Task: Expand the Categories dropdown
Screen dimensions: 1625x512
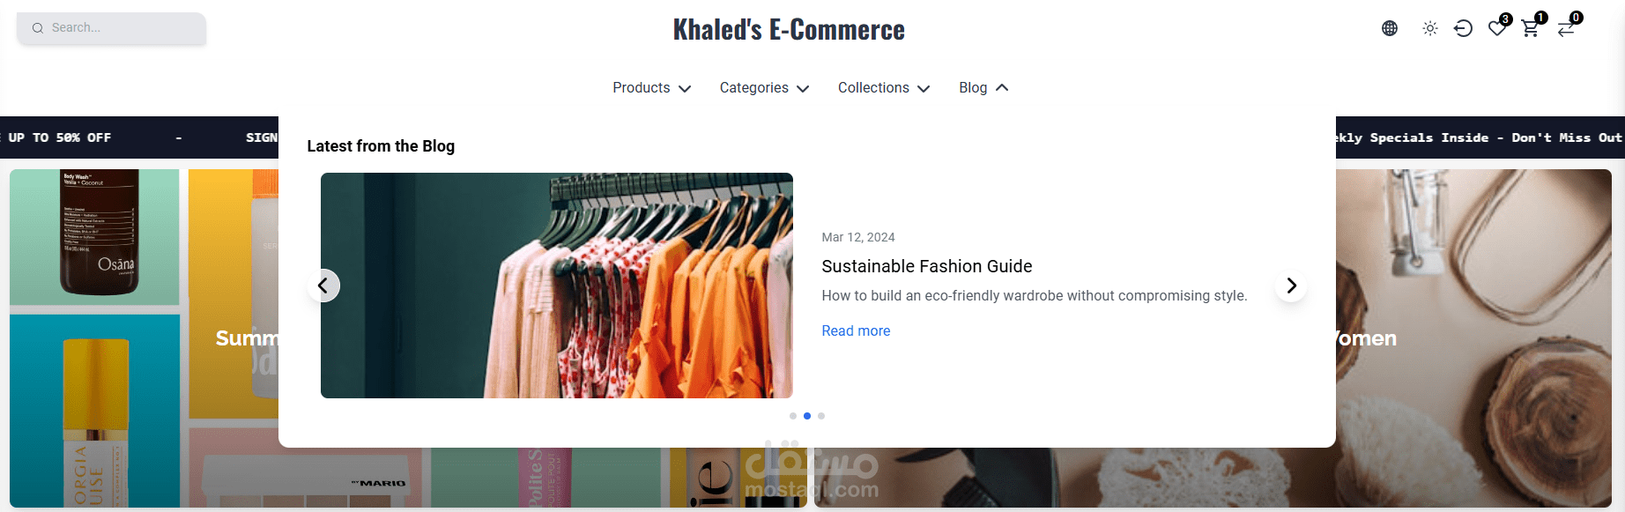Action: (764, 88)
